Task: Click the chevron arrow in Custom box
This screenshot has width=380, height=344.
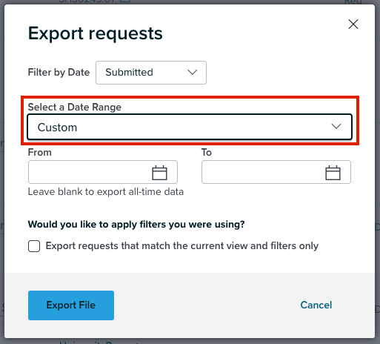Action: [336, 127]
